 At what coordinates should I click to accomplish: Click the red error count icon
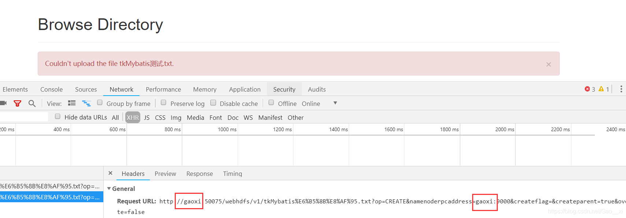pyautogui.click(x=587, y=89)
